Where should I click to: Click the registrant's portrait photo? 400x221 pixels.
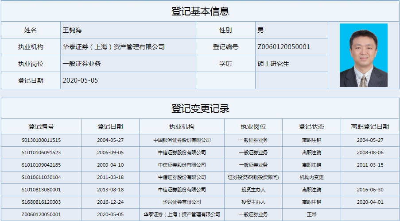pos(364,55)
